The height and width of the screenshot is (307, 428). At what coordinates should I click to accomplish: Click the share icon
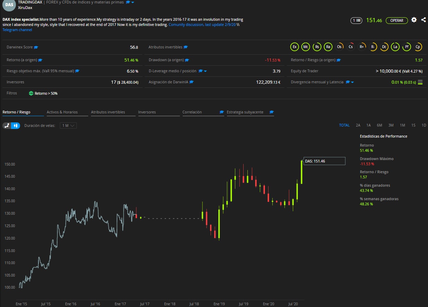coord(424,20)
